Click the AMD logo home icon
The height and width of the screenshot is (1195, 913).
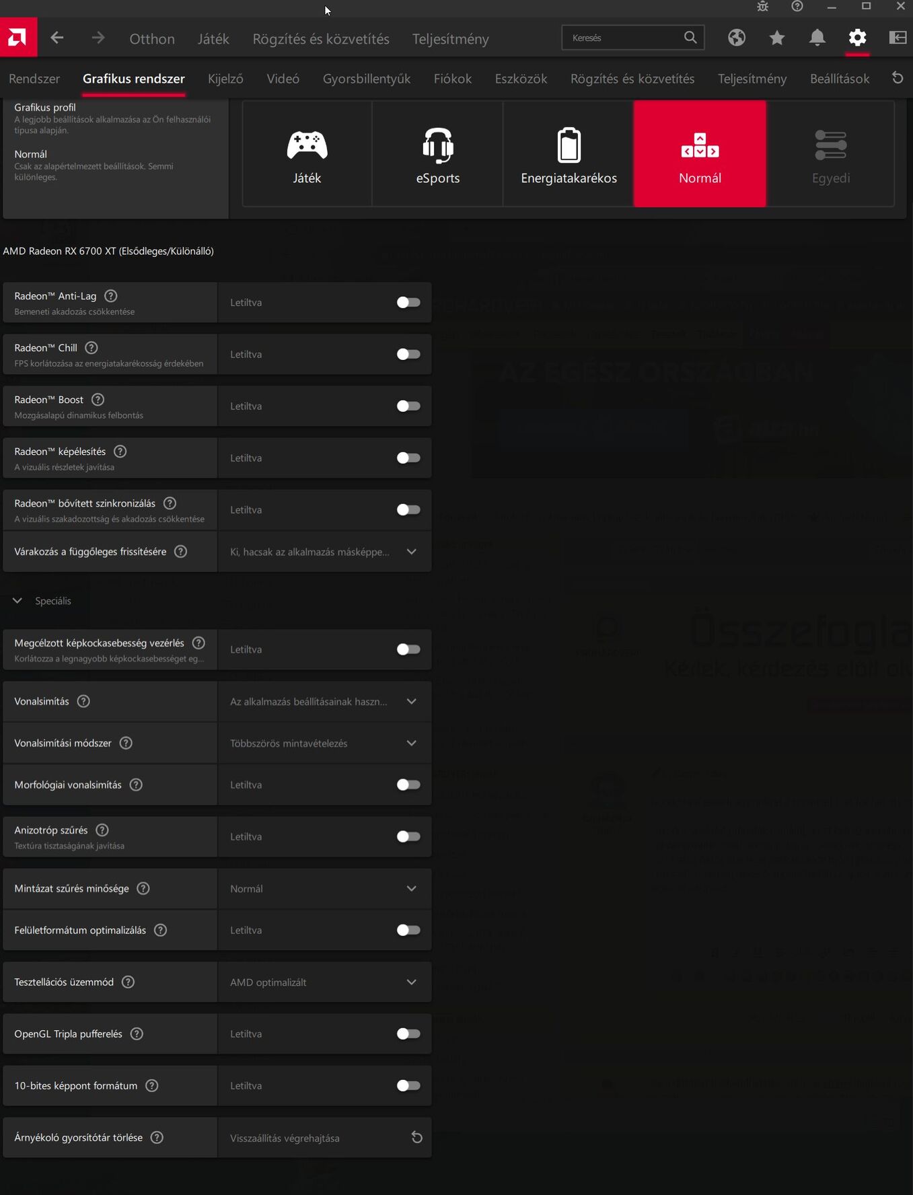pyautogui.click(x=18, y=38)
